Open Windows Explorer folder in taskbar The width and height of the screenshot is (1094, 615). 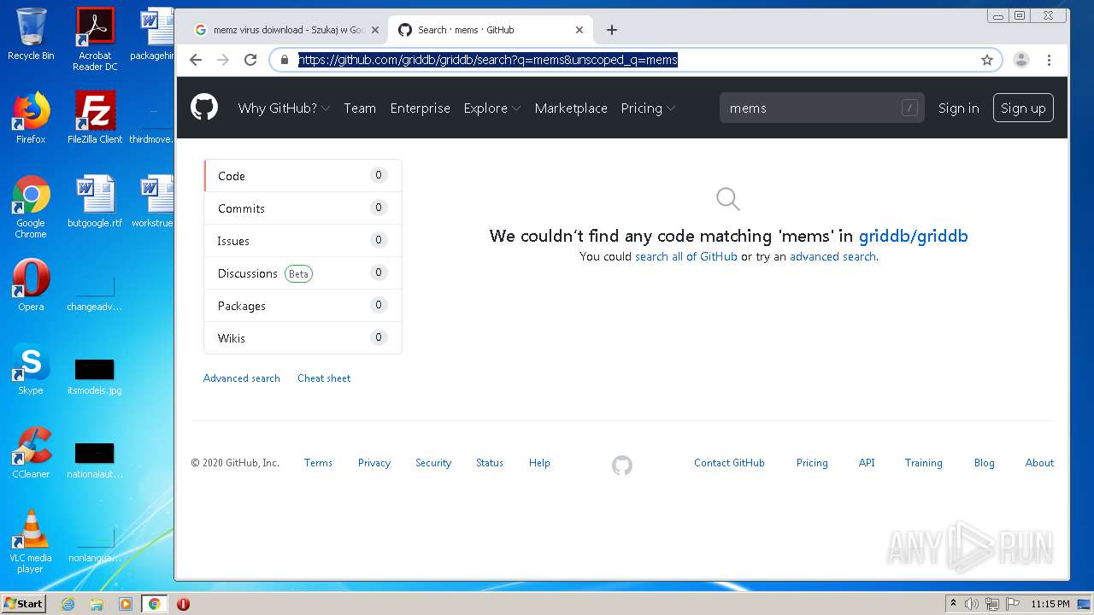97,604
